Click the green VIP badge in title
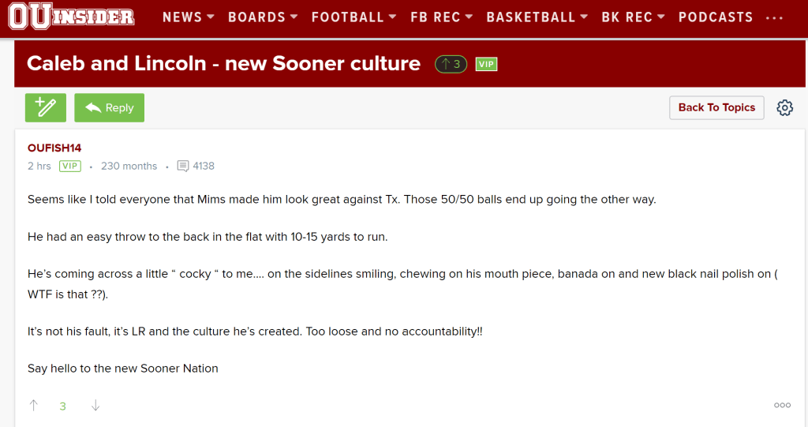This screenshot has width=808, height=427. click(486, 65)
